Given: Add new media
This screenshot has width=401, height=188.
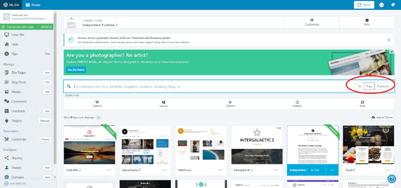Looking at the screenshot, I should tap(47, 92).
